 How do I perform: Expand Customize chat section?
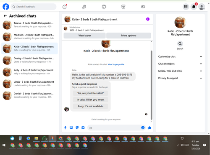coord(180,56)
